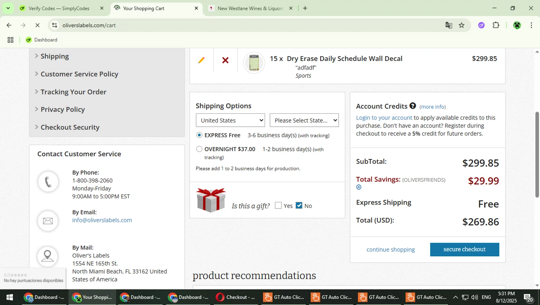Viewport: 540px width, 305px height.
Task: Open Google Translate icon in address bar
Action: (x=449, y=25)
